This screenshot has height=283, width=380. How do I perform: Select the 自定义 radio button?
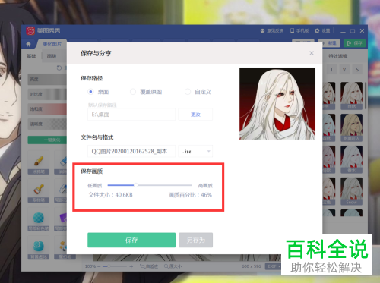click(188, 92)
